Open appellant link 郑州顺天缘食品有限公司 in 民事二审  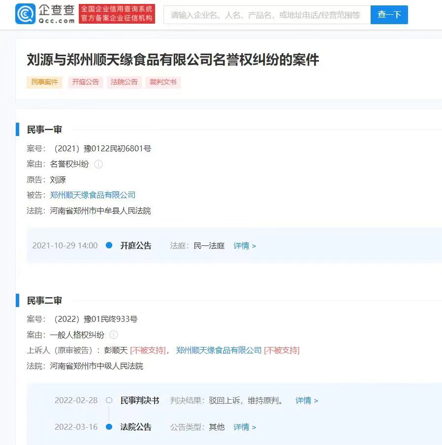pos(219,350)
